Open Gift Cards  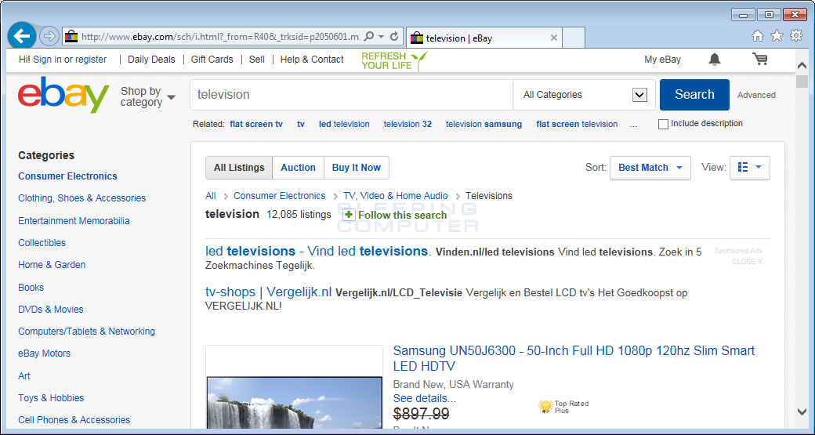click(212, 60)
